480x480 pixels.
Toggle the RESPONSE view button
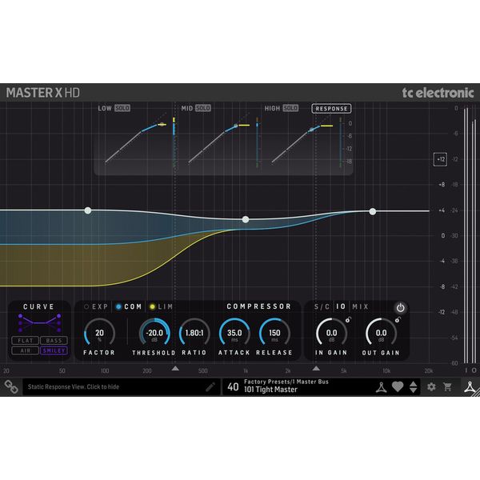point(331,109)
